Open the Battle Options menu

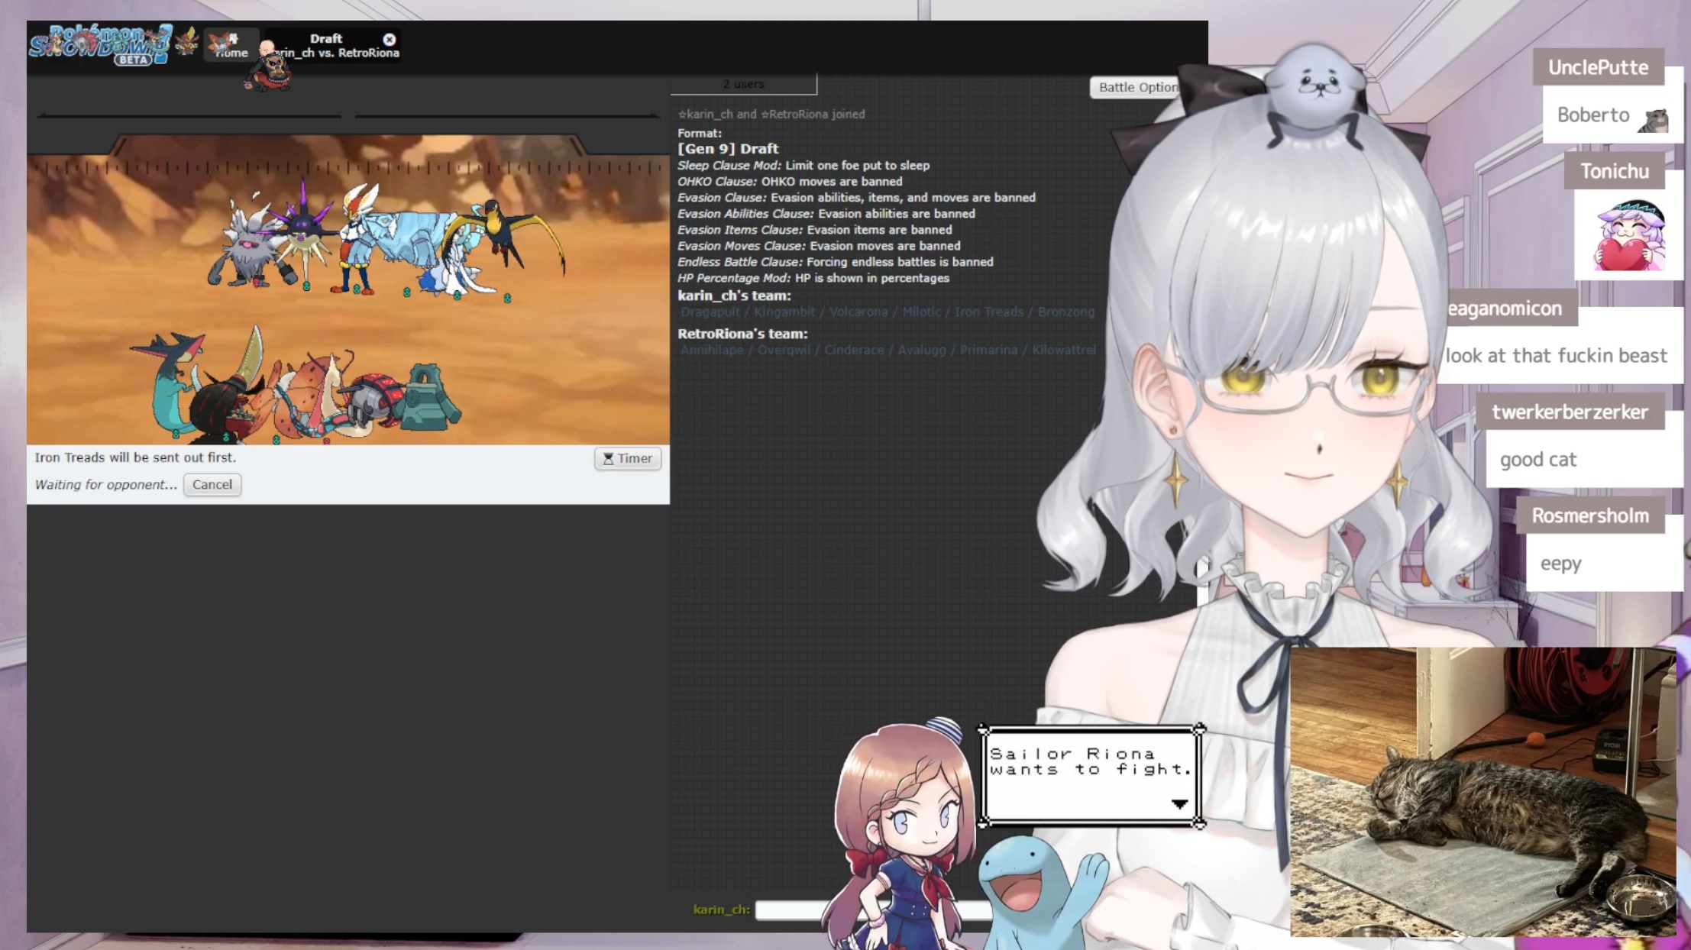(1136, 87)
